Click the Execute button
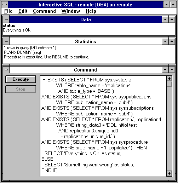Image resolution: width=178 pixels, height=183 pixels. point(21,79)
